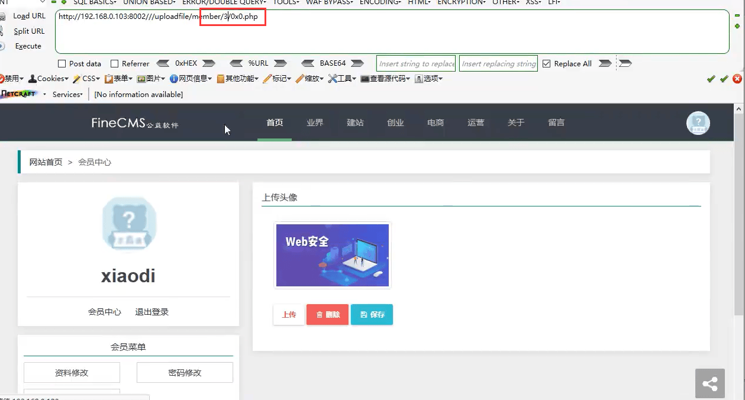
Task: Open the 工具 dropdown
Action: pos(343,79)
